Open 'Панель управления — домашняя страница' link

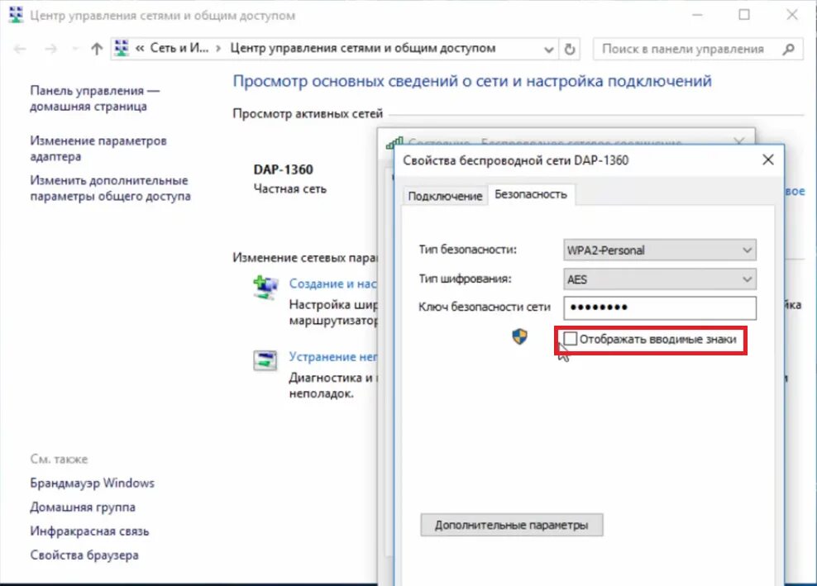(94, 98)
